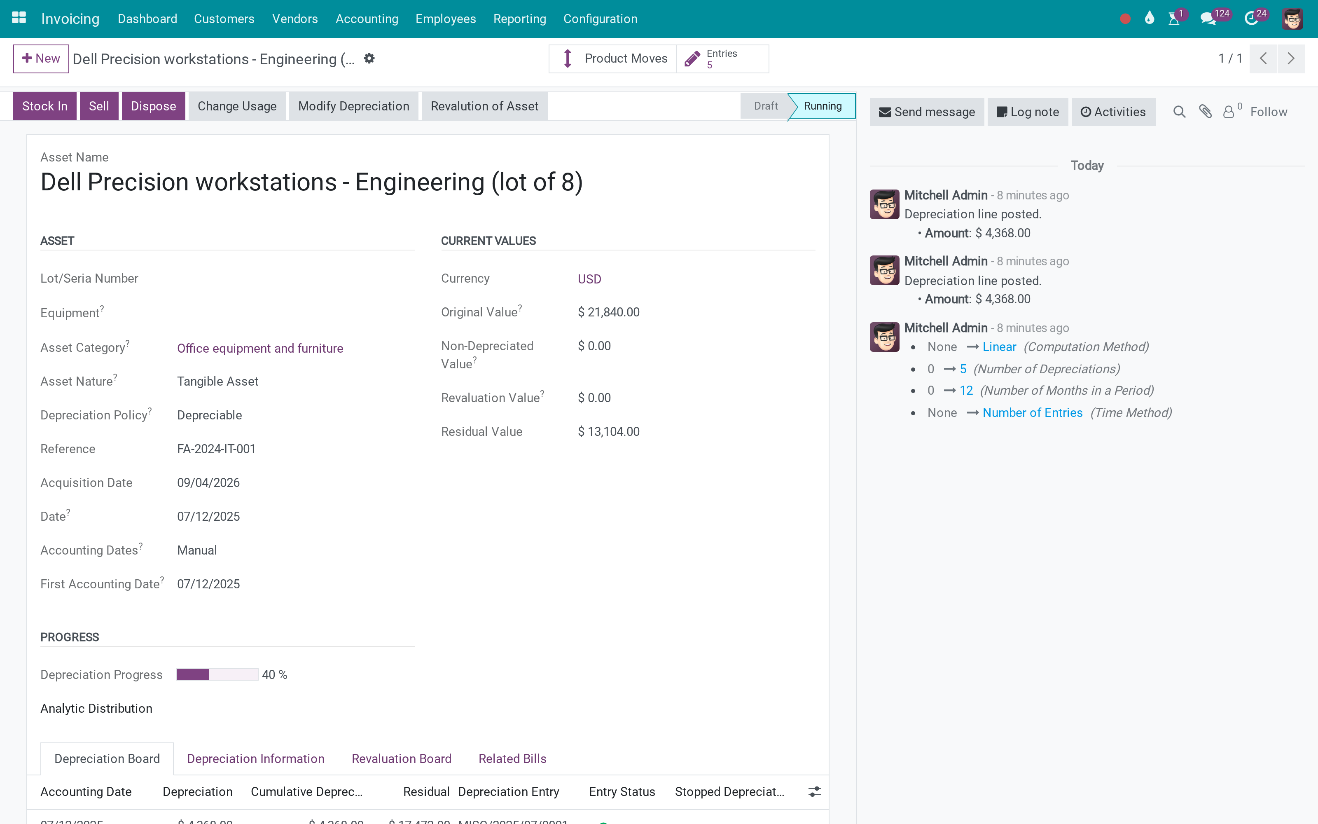Open the hourglass notification icon
The image size is (1318, 824).
click(x=1174, y=19)
